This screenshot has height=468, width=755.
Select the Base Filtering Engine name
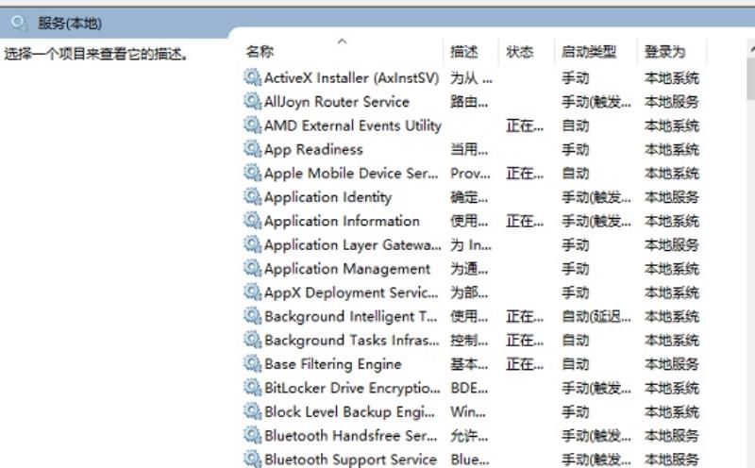333,364
